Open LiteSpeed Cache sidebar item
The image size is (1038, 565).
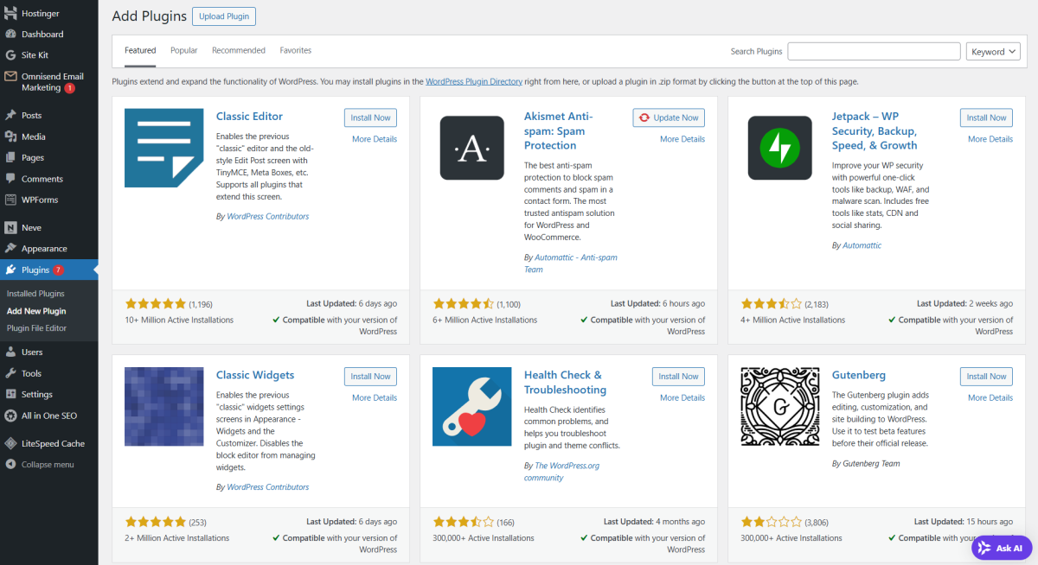[x=53, y=443]
